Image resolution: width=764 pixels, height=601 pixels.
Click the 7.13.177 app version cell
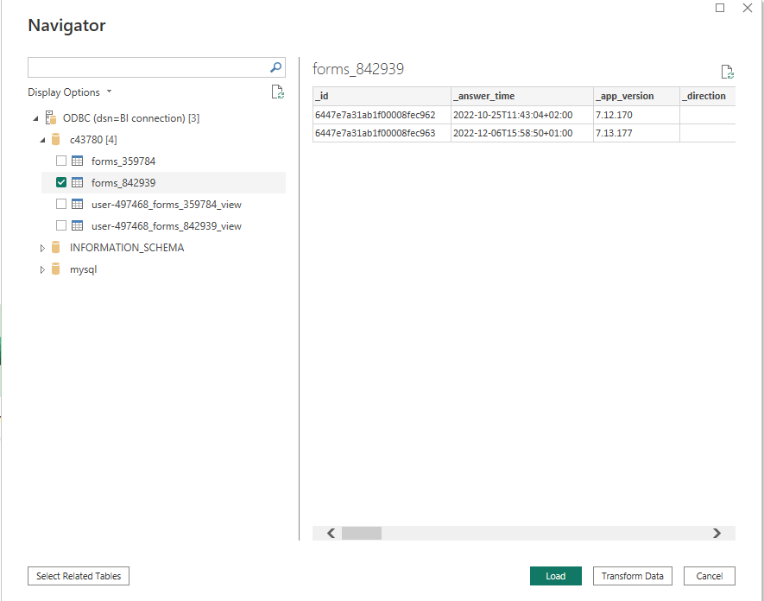(x=636, y=133)
